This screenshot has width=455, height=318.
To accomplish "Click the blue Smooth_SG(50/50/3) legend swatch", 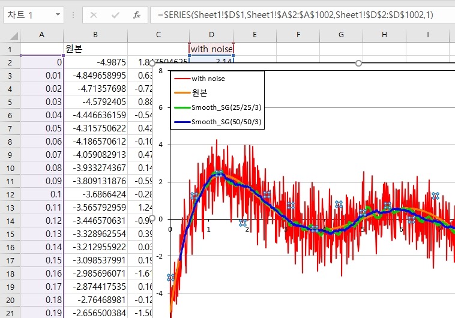I will pyautogui.click(x=182, y=122).
